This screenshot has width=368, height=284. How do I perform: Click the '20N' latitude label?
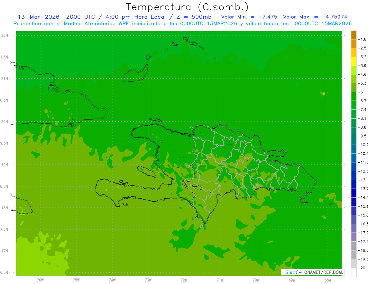[x=5, y=122]
